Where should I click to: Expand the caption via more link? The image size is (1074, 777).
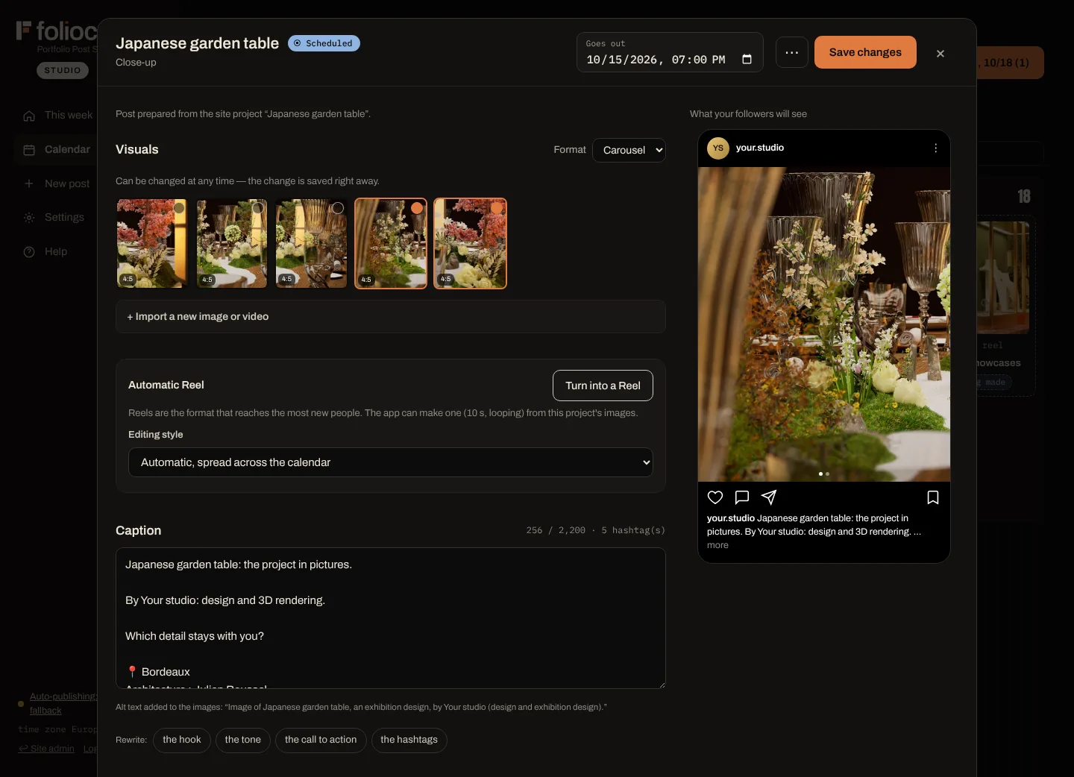tap(717, 545)
